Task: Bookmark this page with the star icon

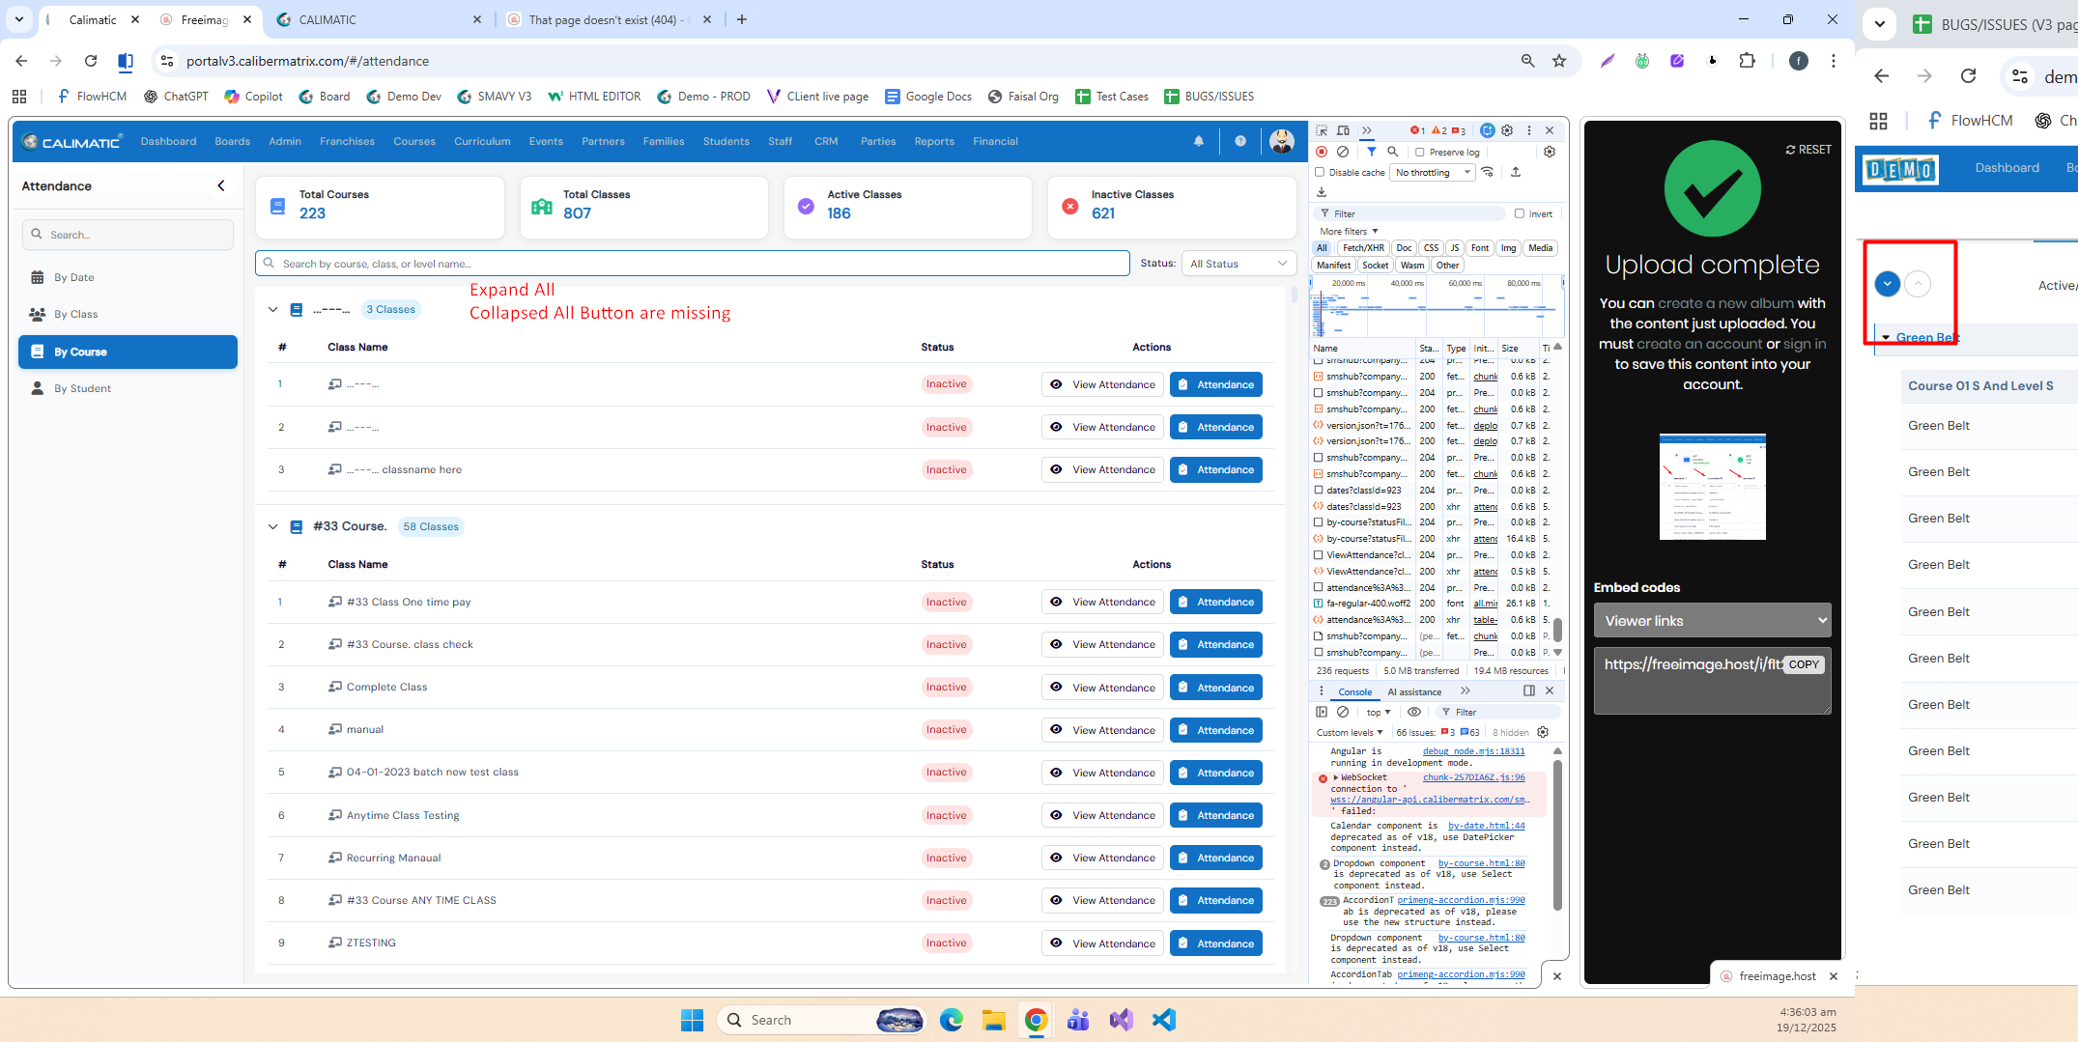Action: coord(1559,61)
